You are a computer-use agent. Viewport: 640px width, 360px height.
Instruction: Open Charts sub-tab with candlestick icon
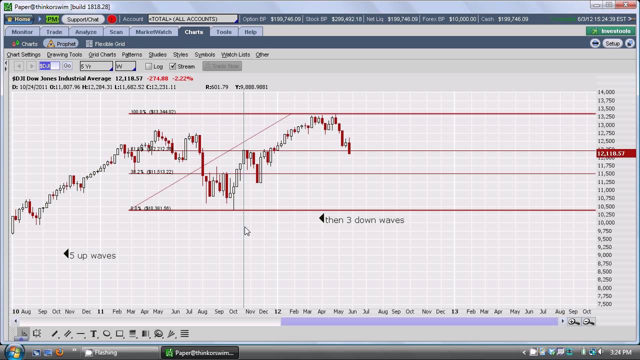pyautogui.click(x=25, y=44)
